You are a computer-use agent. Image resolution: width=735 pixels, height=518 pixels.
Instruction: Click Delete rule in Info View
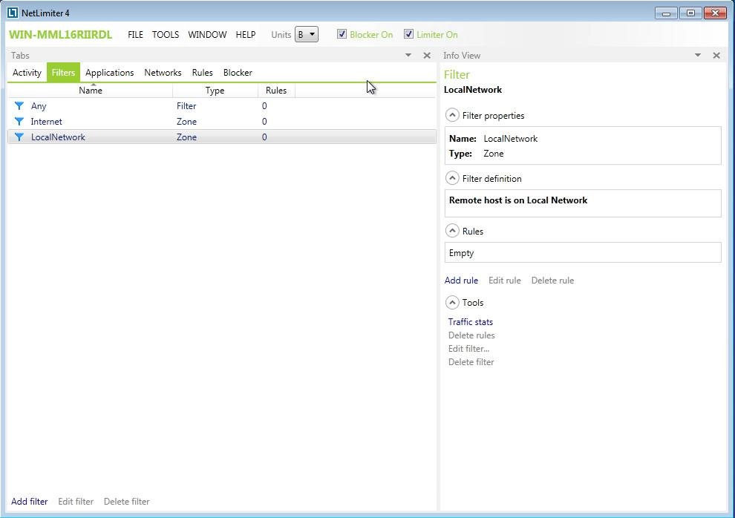pos(552,280)
